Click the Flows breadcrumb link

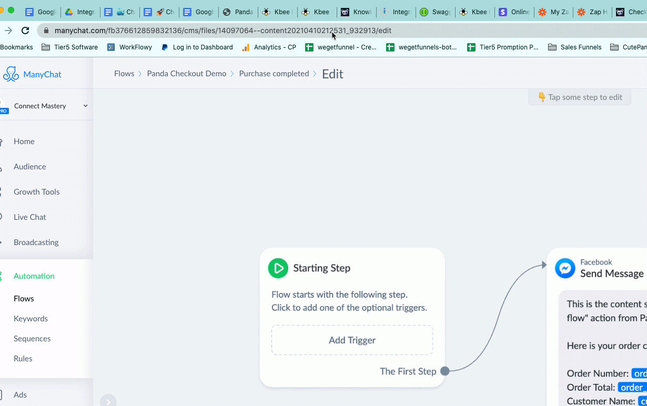pos(124,74)
